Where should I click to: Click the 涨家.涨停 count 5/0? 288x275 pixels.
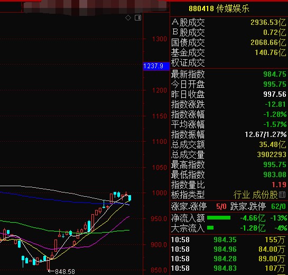221,207
